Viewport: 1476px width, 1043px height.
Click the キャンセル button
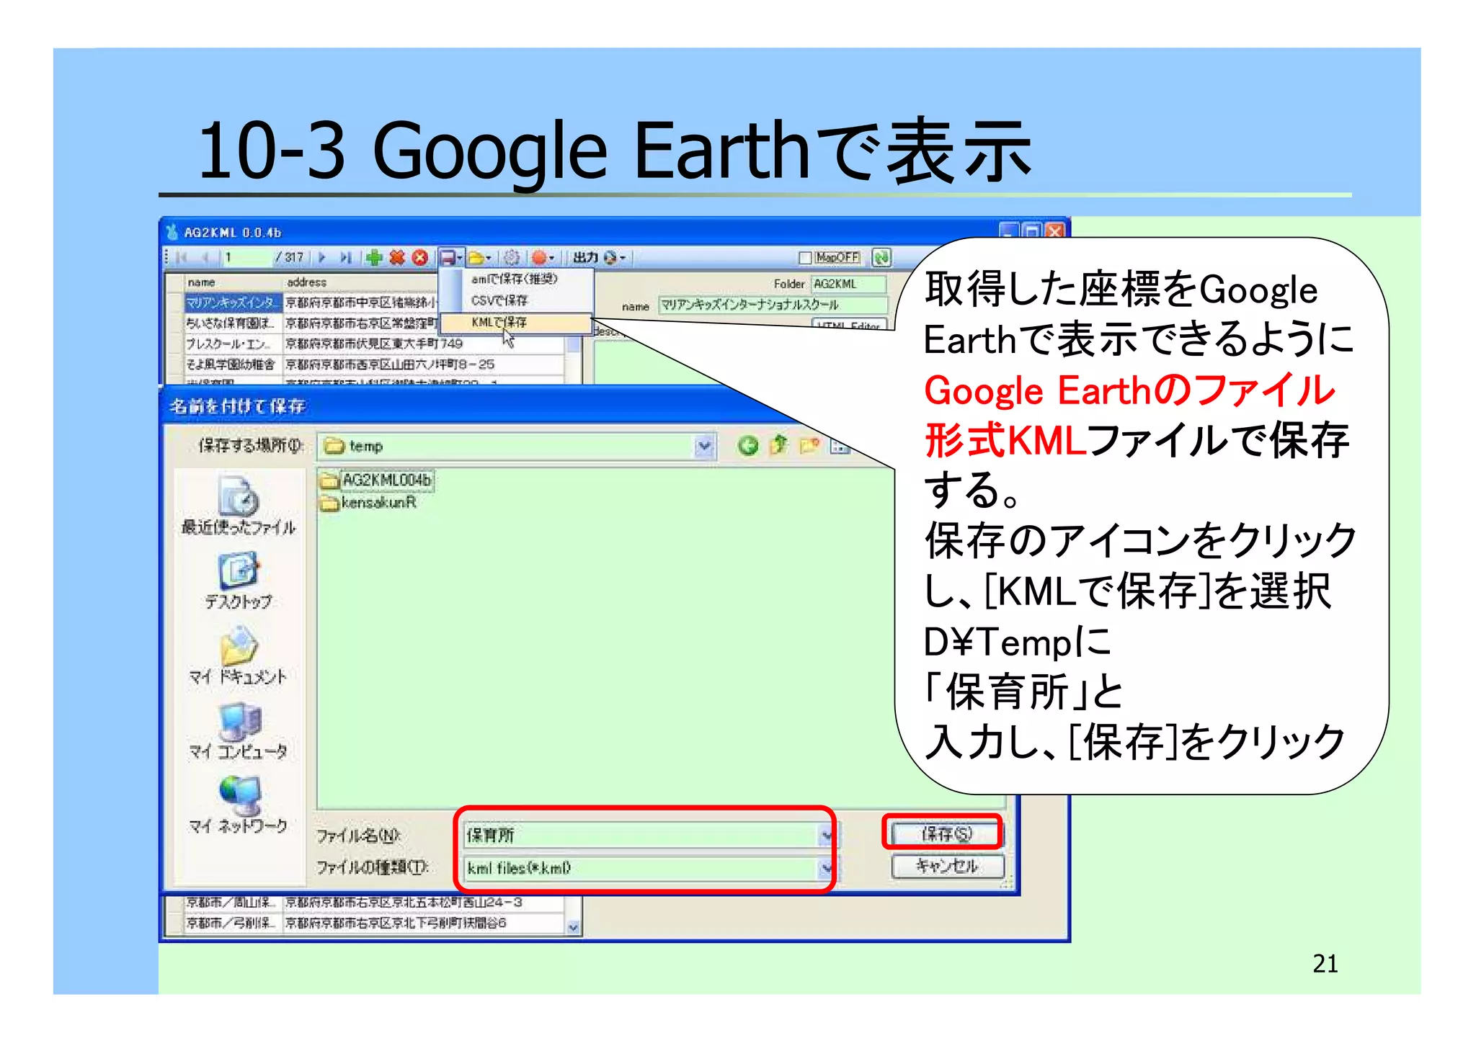[947, 866]
